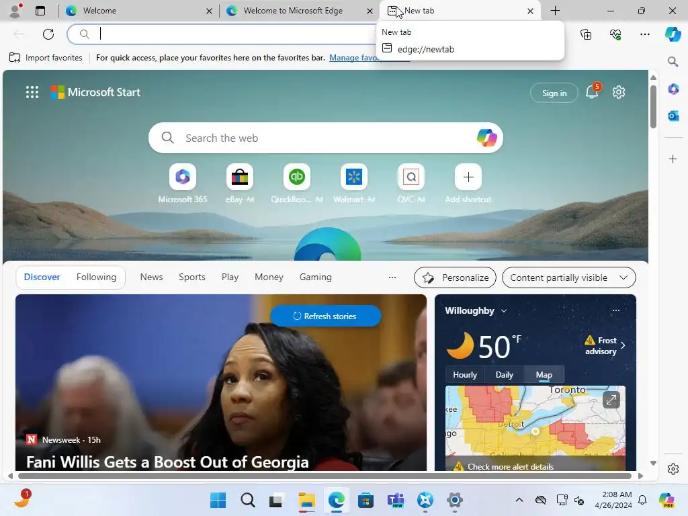Open taskbar clock showing 2:08 AM
688x516 pixels.
pos(613,500)
